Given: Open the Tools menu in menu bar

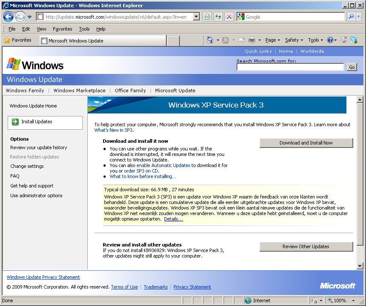Looking at the screenshot, I should [x=84, y=29].
